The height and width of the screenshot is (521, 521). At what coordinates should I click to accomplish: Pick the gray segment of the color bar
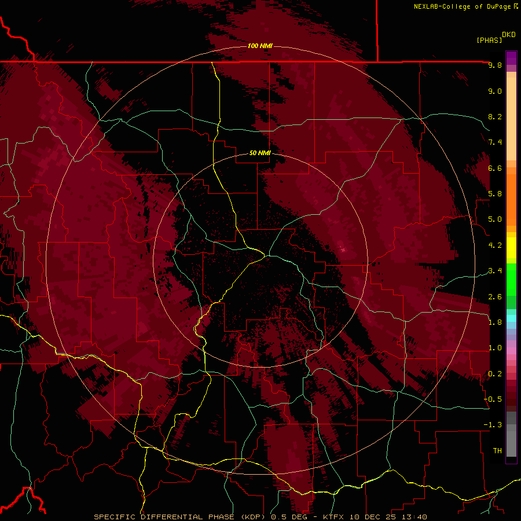pos(511,434)
